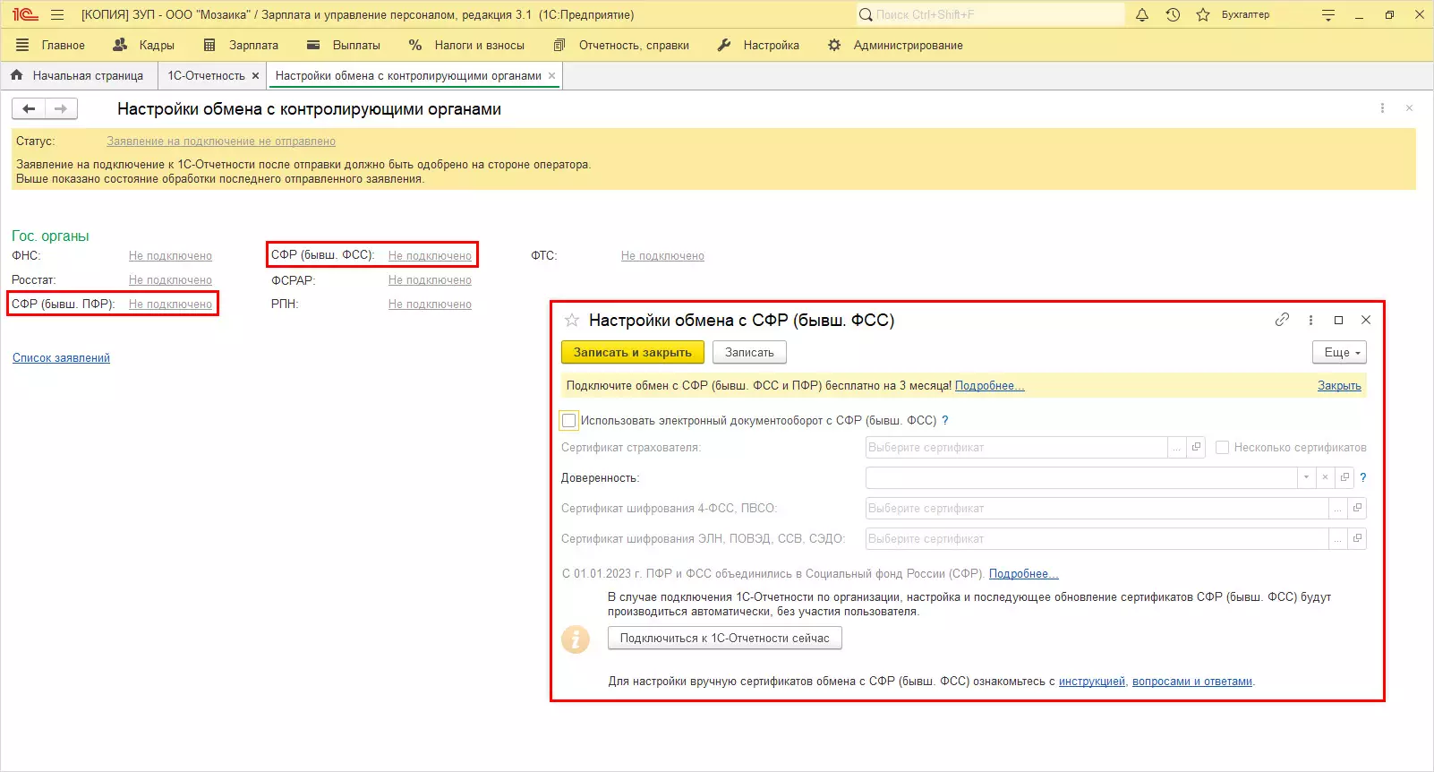Switch to the Начальная страница tab
The image size is (1434, 772).
point(79,76)
